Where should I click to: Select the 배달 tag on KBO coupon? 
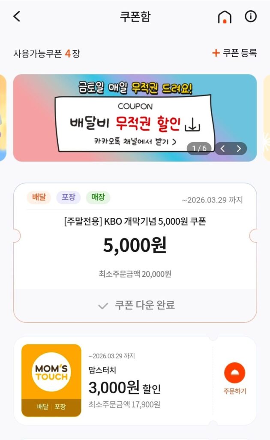39,197
